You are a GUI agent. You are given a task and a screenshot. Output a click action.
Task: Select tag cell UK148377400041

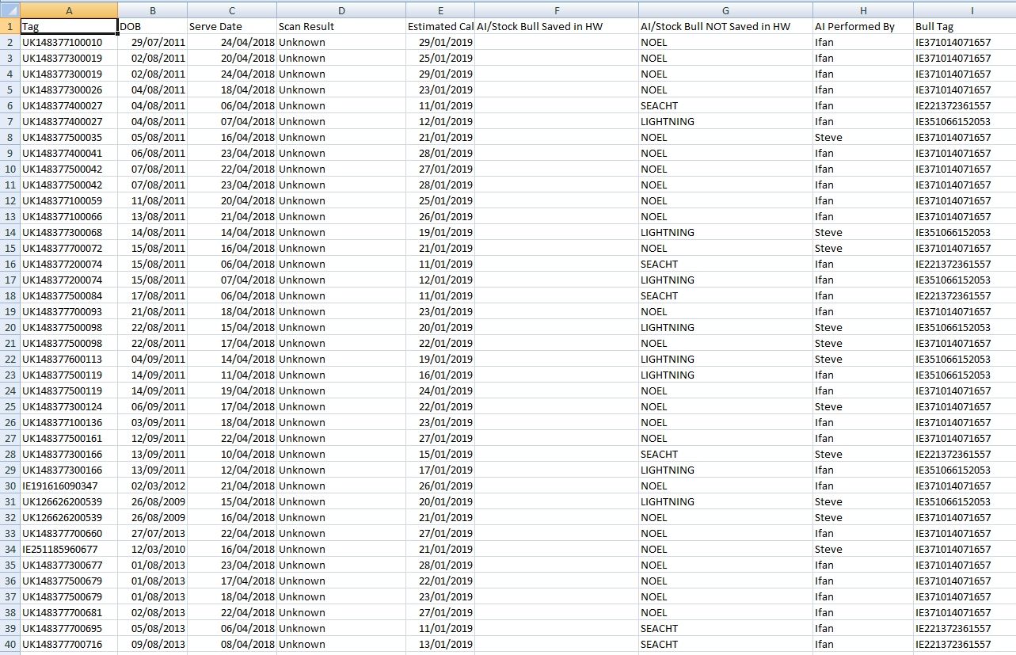click(70, 153)
